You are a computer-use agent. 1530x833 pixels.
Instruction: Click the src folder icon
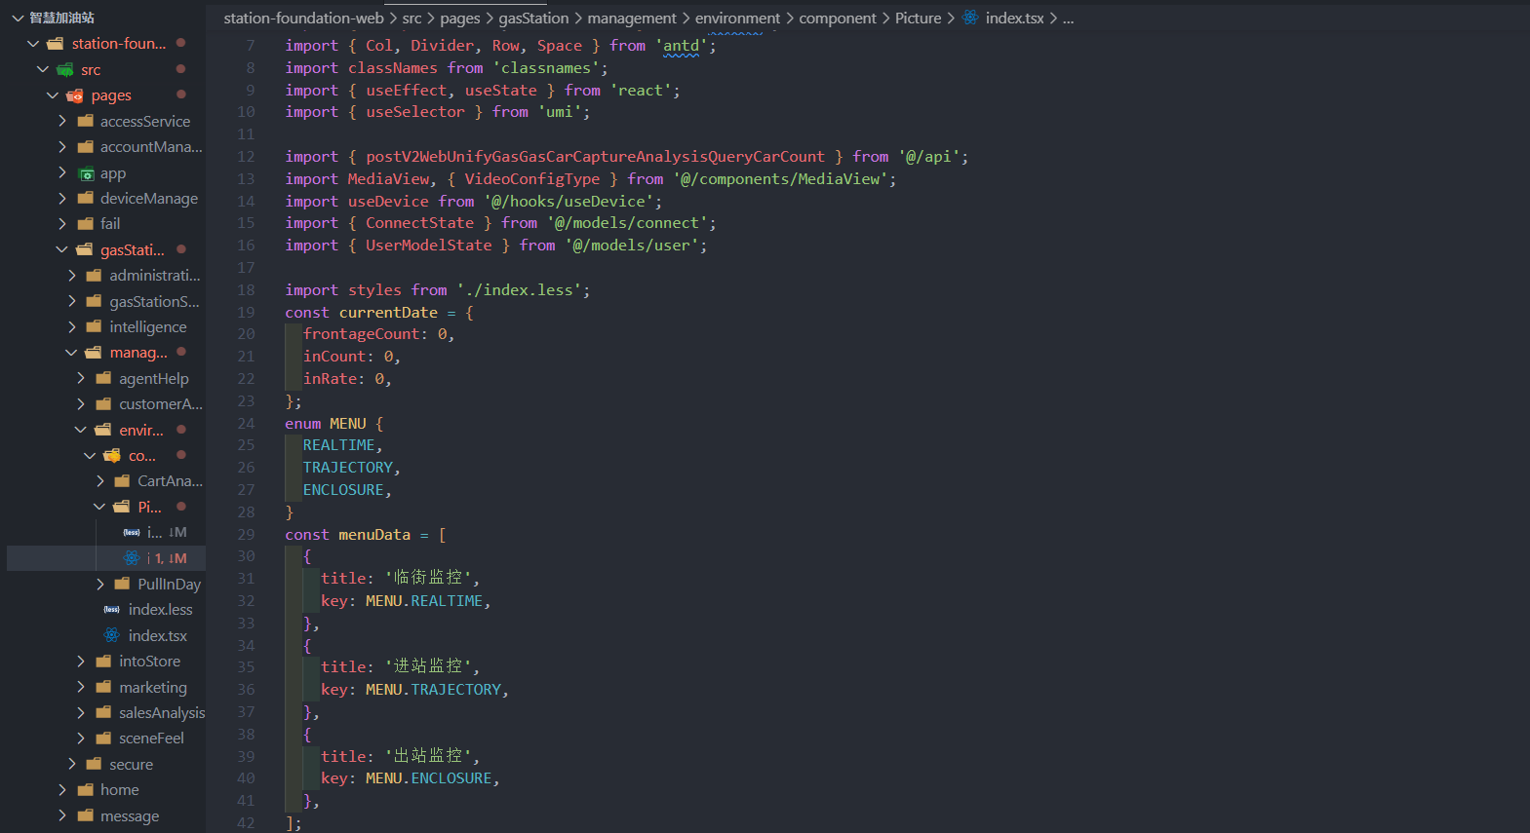click(x=65, y=70)
